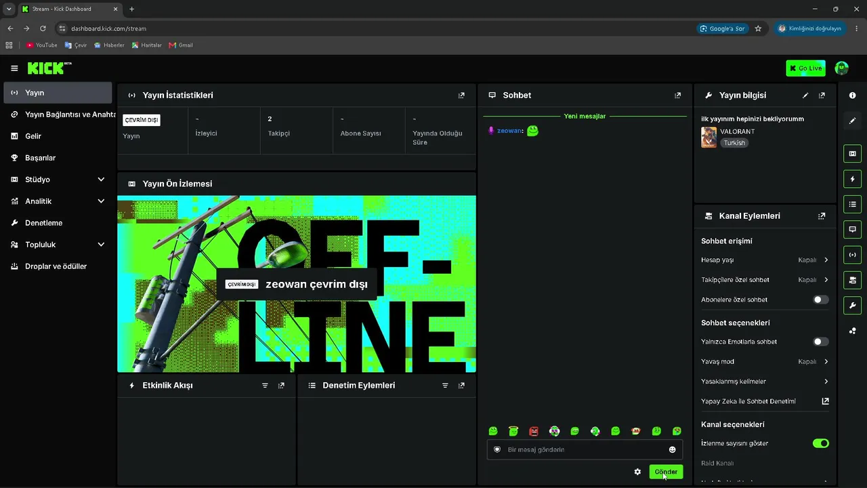Edit stream info with the pencil in Yayın bilgisi

tap(805, 96)
